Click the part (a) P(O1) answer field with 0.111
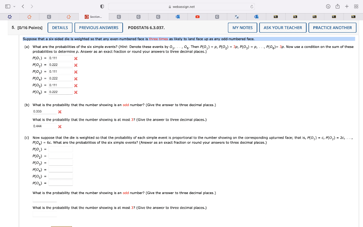Viewport: 363px width, 227px height. pos(61,58)
